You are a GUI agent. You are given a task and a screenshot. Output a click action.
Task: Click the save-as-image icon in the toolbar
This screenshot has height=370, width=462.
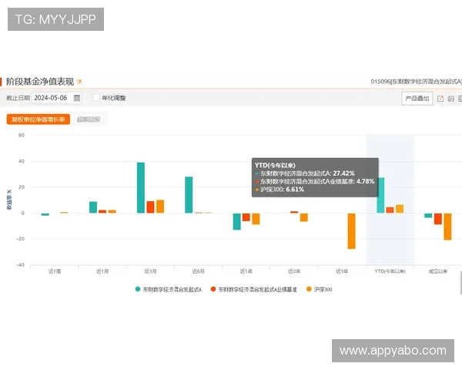click(450, 99)
